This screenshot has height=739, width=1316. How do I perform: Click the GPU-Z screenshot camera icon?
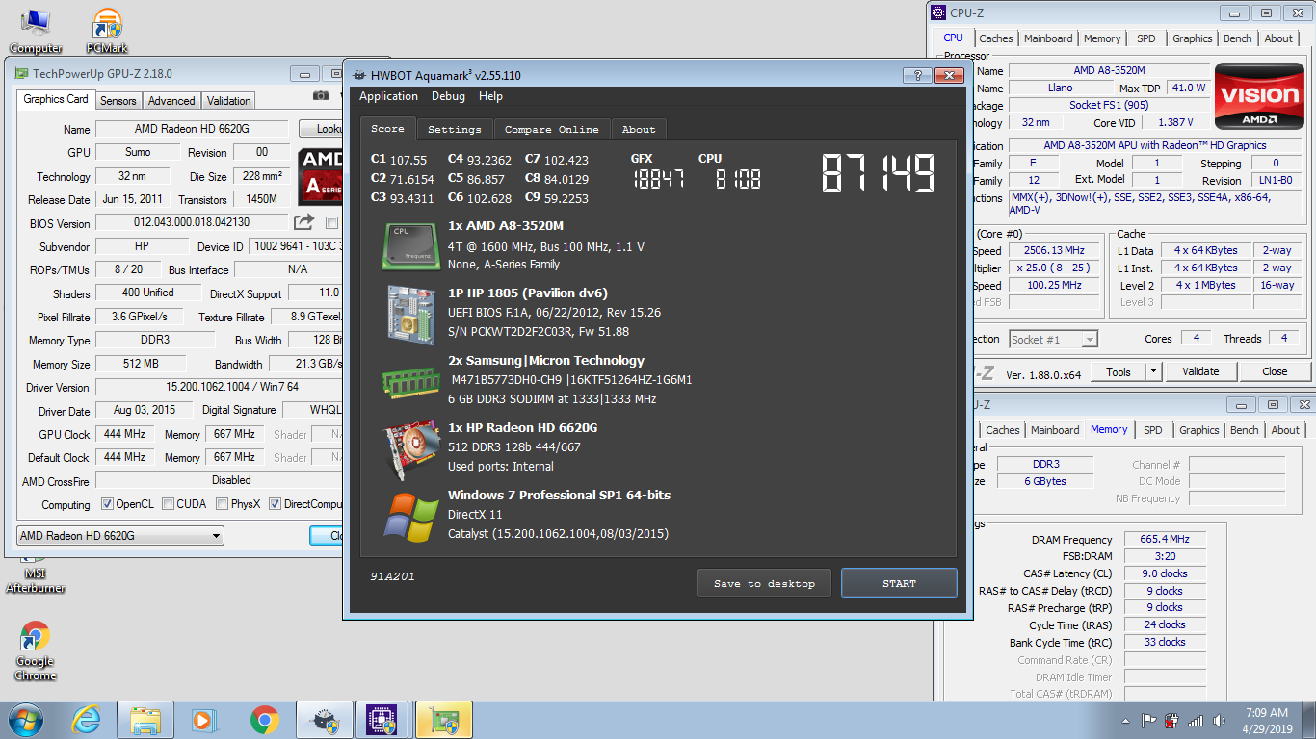point(321,96)
